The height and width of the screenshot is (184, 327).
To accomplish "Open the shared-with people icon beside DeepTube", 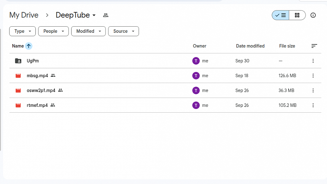I will (106, 15).
